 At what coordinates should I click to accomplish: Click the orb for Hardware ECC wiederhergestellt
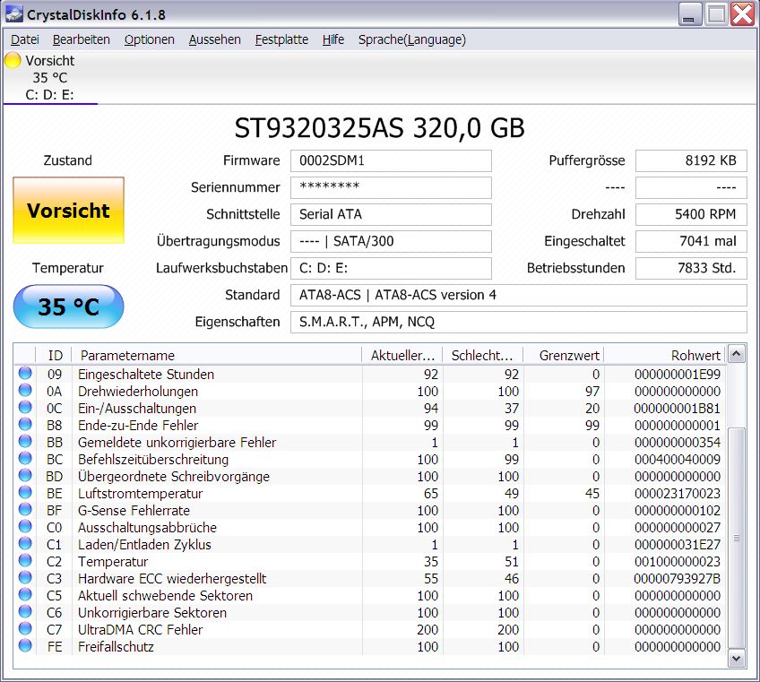pos(25,577)
